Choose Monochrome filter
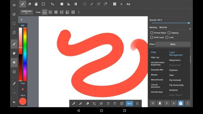The height and width of the screenshot is (114, 203). tap(157, 80)
